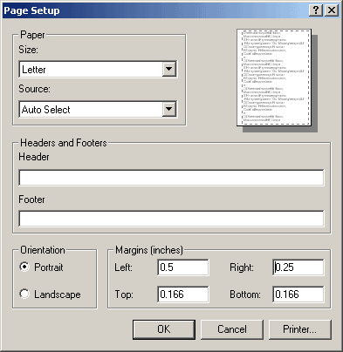Click the Cancel button
The width and height of the screenshot is (343, 352).
(232, 329)
